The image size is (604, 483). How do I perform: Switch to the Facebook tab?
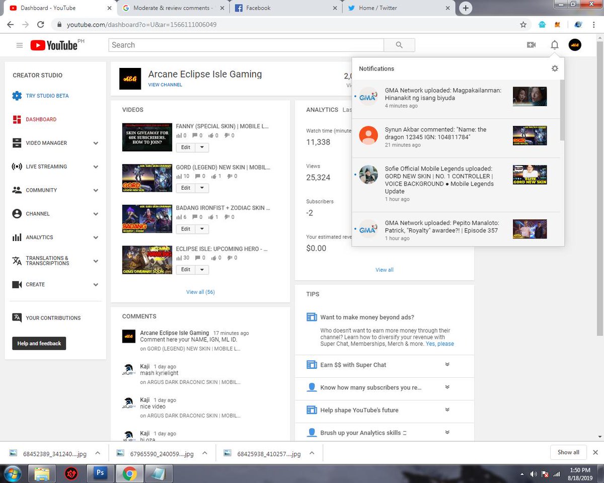click(286, 8)
